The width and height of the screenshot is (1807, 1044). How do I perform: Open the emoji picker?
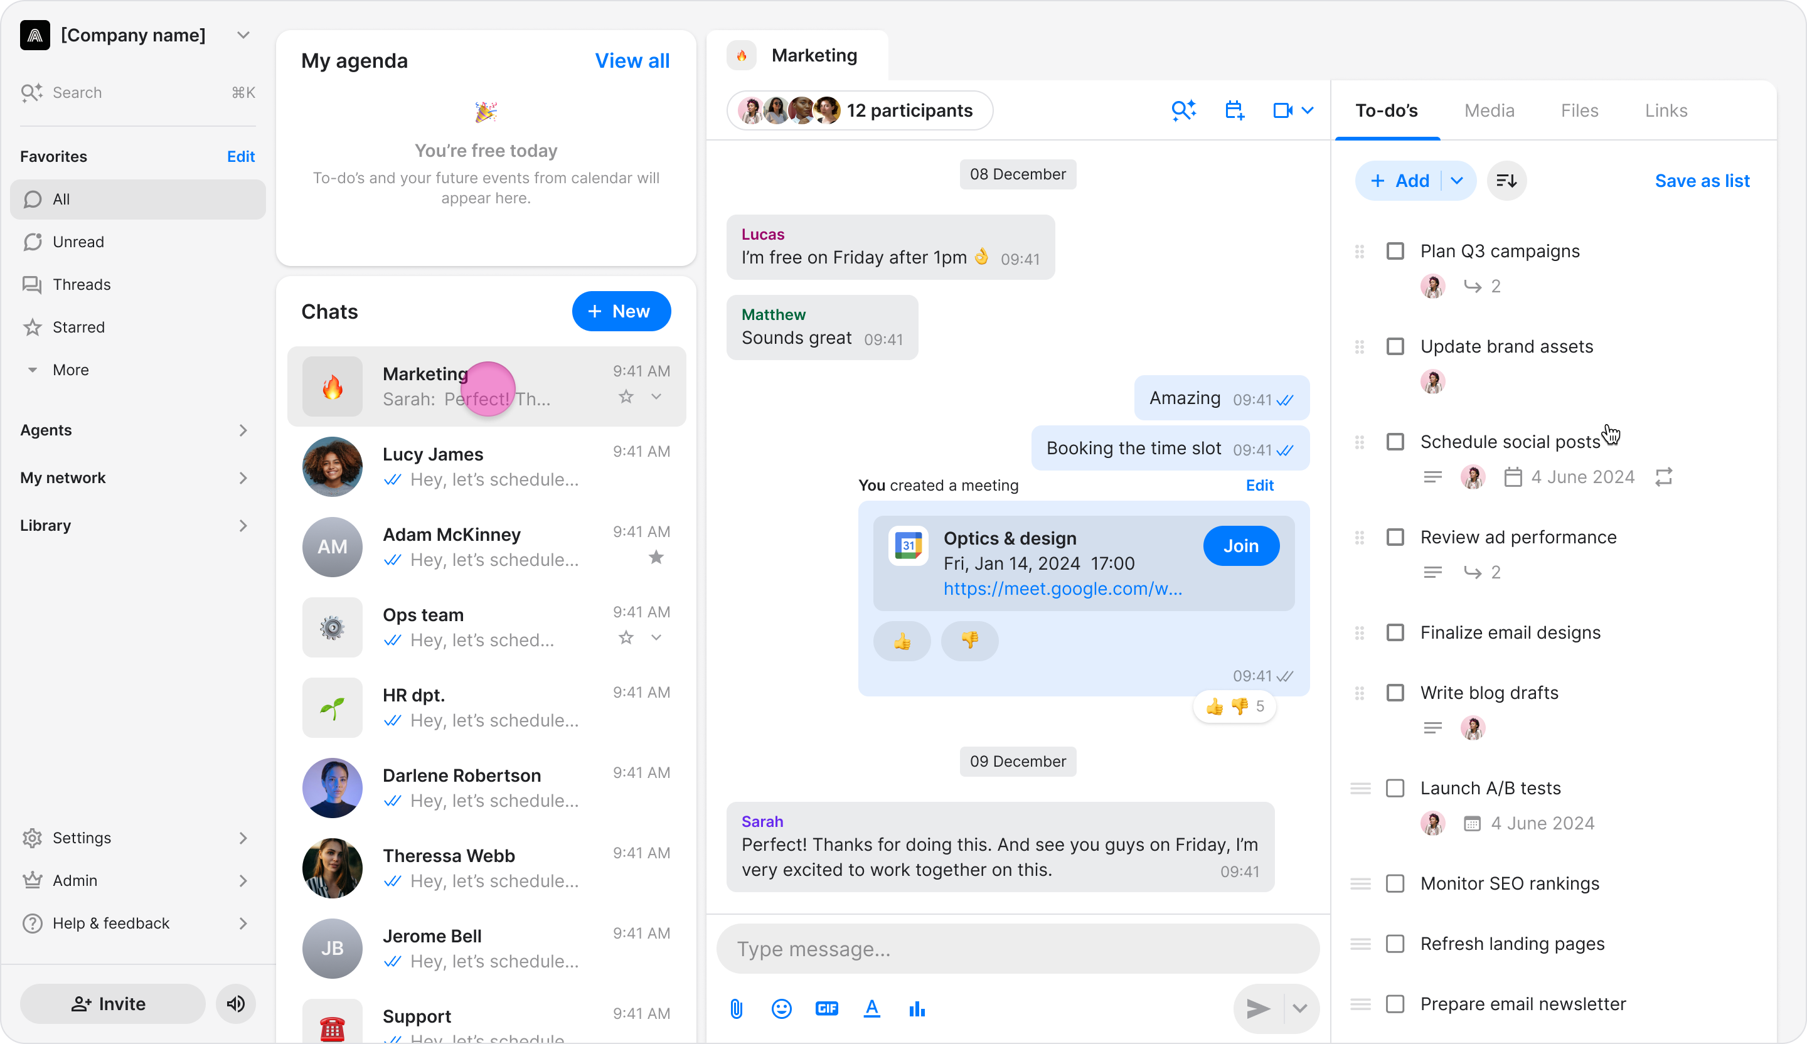click(x=782, y=1009)
